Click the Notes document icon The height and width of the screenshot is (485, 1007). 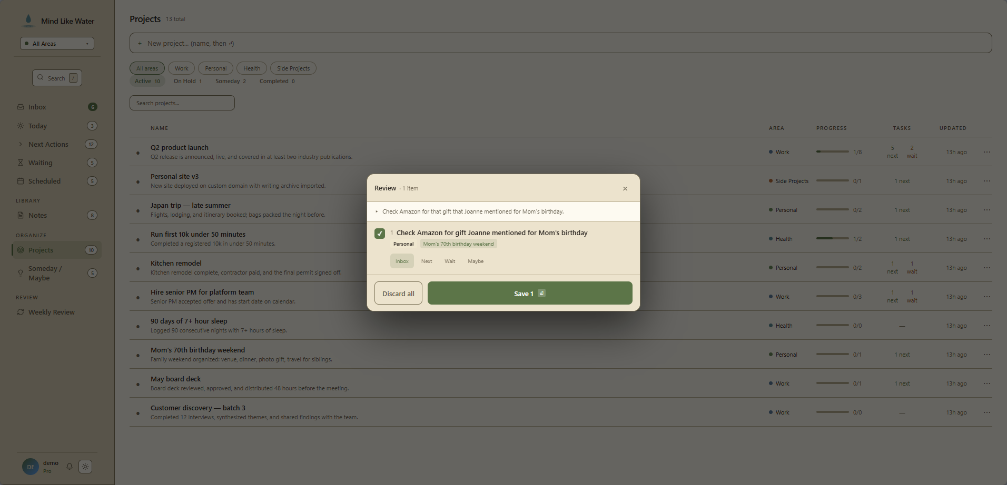21,215
